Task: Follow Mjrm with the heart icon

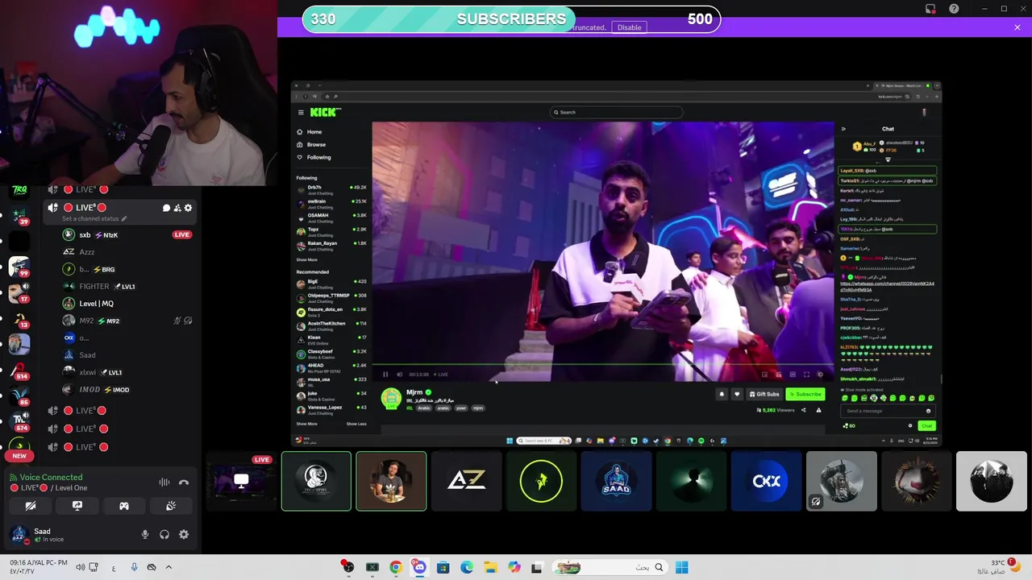Action: tap(737, 395)
